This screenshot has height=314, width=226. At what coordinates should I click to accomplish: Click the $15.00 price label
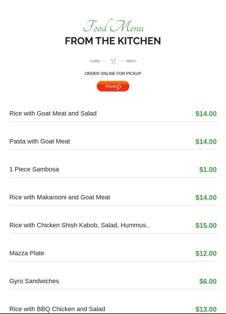(206, 226)
